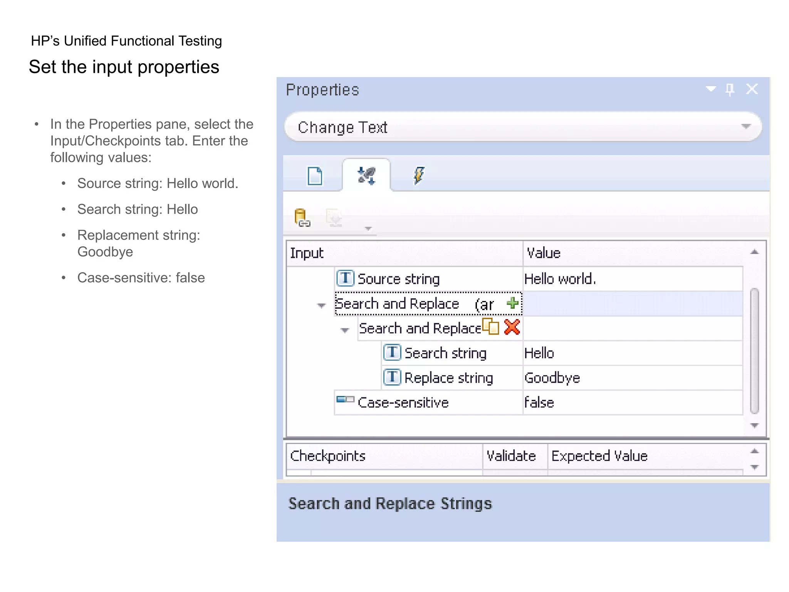Click the Checkpoints grid scroll up arrow
This screenshot has width=789, height=592.
(755, 451)
